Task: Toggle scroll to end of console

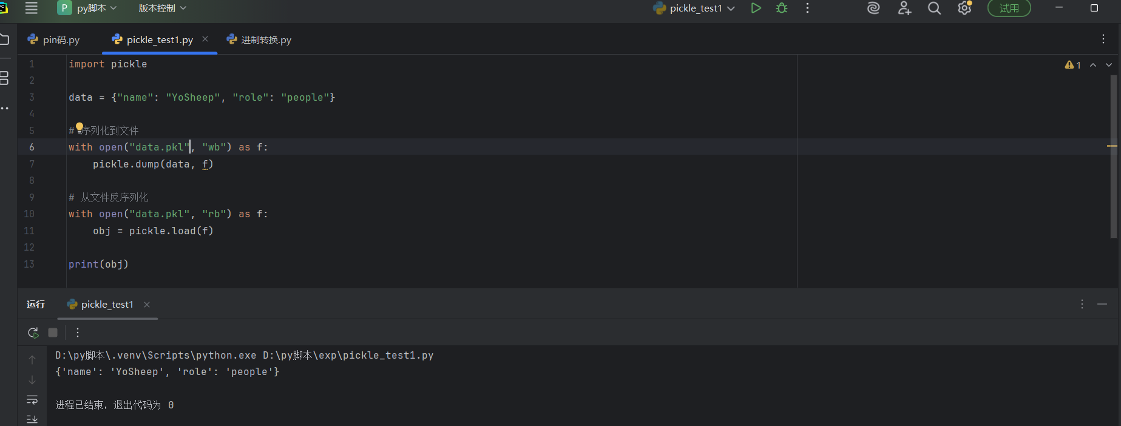Action: pos(32,419)
